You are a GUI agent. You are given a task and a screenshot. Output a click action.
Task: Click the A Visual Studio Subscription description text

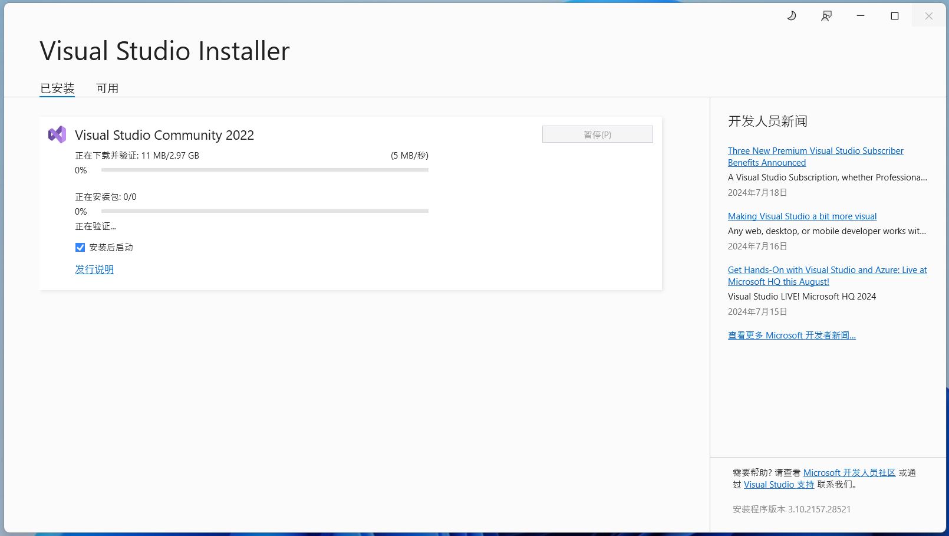click(828, 177)
